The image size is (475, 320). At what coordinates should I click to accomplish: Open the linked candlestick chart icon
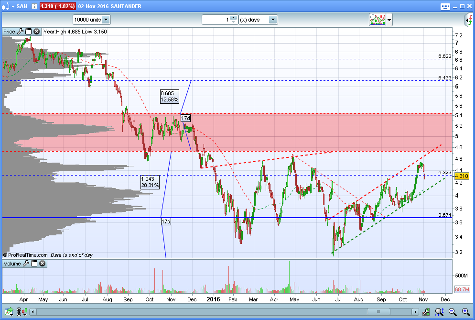tap(22, 311)
